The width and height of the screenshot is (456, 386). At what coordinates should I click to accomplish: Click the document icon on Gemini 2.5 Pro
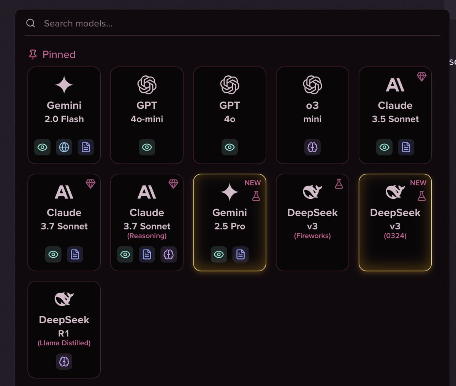(x=241, y=254)
